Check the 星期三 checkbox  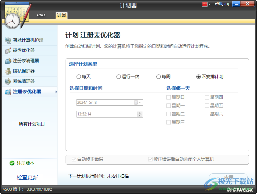168,122
